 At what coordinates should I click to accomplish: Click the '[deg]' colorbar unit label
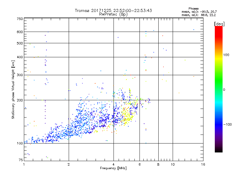point(219,24)
